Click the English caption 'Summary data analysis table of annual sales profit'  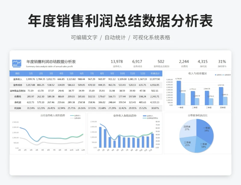[49, 66]
